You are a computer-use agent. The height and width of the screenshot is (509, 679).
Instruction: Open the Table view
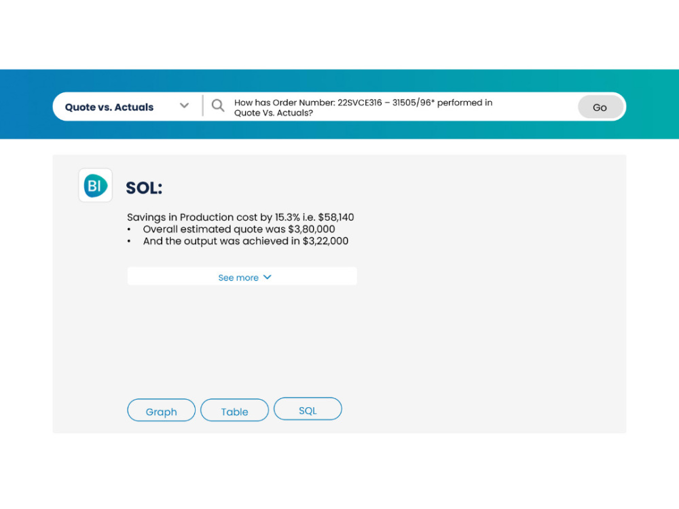234,411
